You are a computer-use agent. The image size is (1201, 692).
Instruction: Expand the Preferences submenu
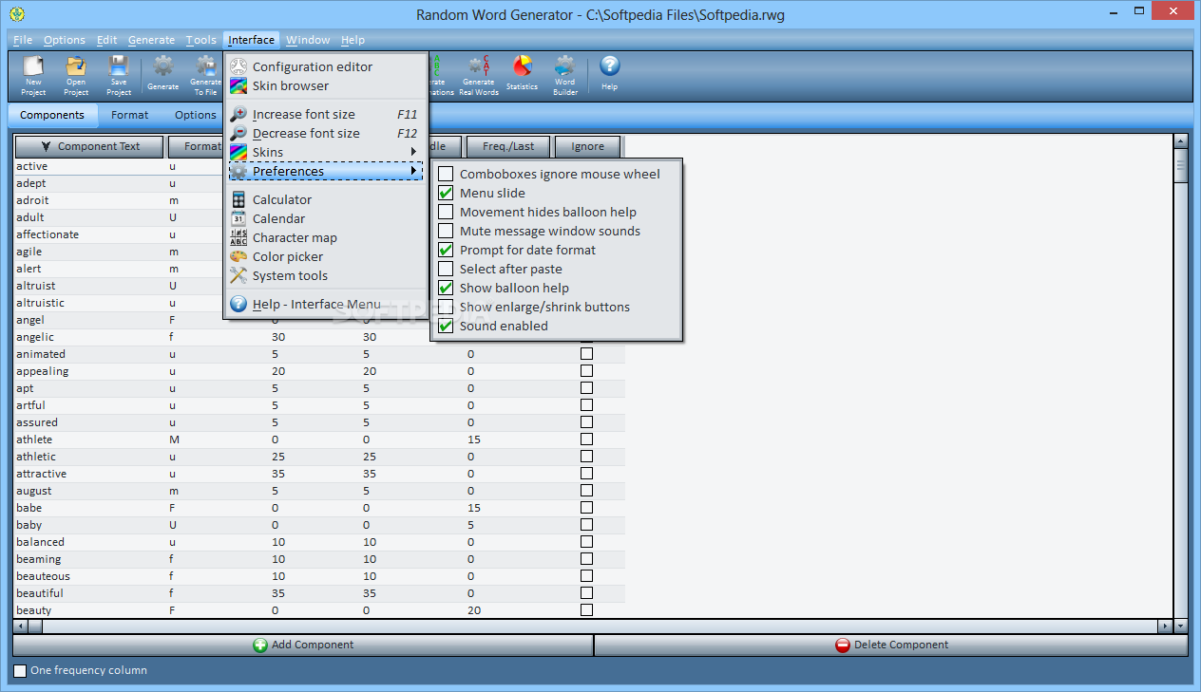pyautogui.click(x=326, y=171)
